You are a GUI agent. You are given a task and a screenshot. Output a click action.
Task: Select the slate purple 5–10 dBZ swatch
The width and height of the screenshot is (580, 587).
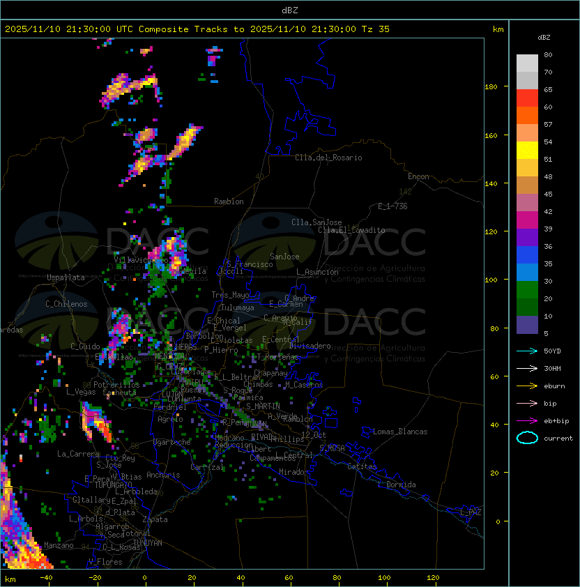527,325
